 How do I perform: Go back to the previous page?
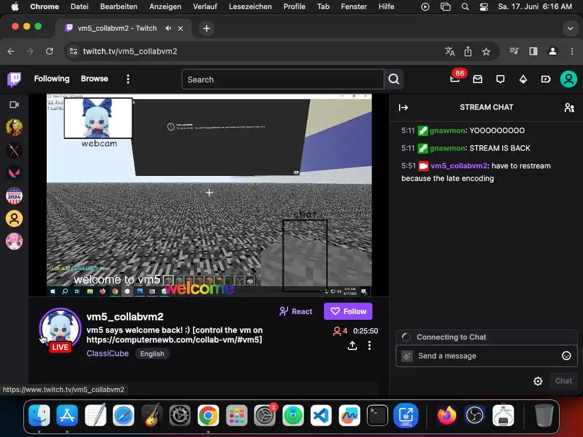tap(11, 51)
